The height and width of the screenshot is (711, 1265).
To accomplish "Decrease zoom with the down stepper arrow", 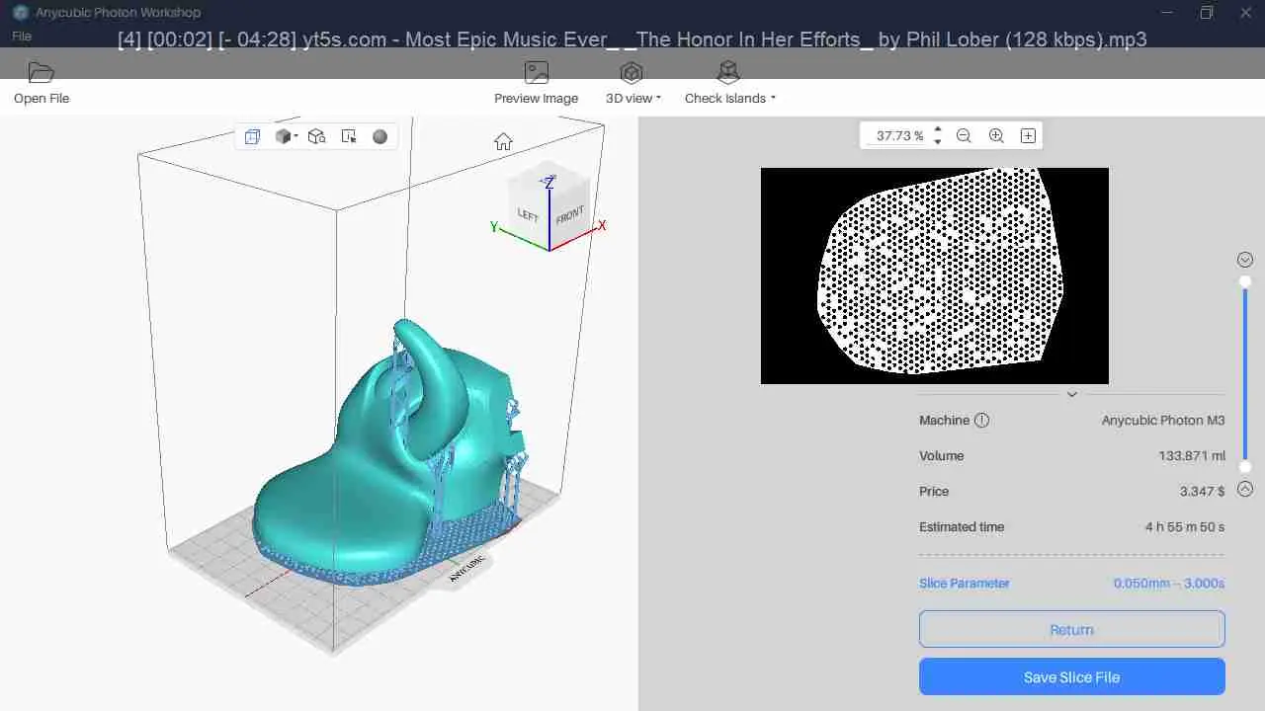I will pos(938,142).
